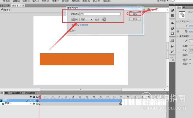The height and width of the screenshot is (118, 193).
Task: Open the Align panel icon in the dock
Action: (x=172, y=23)
